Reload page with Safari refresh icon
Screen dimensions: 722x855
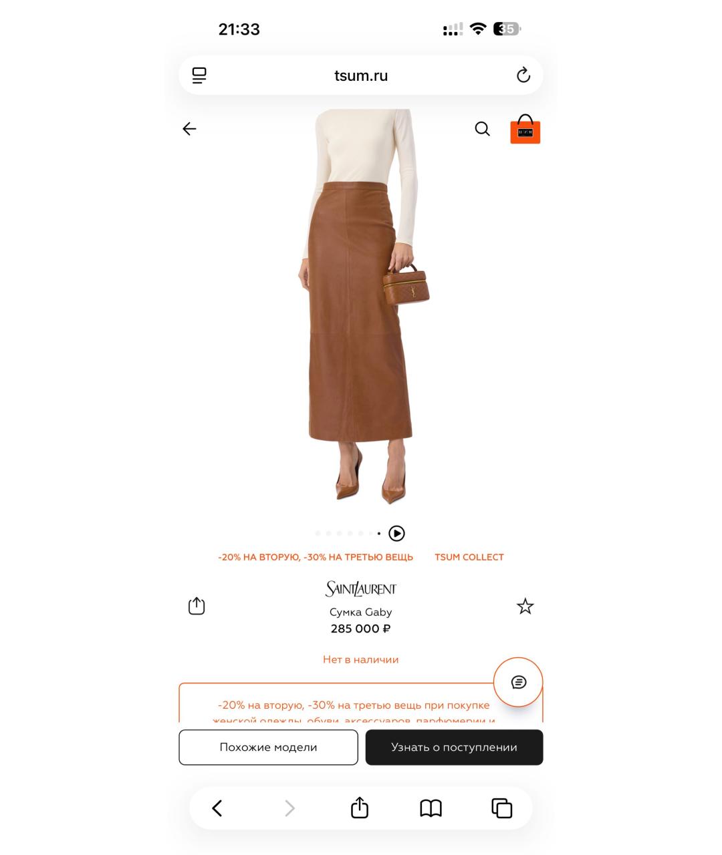coord(523,75)
